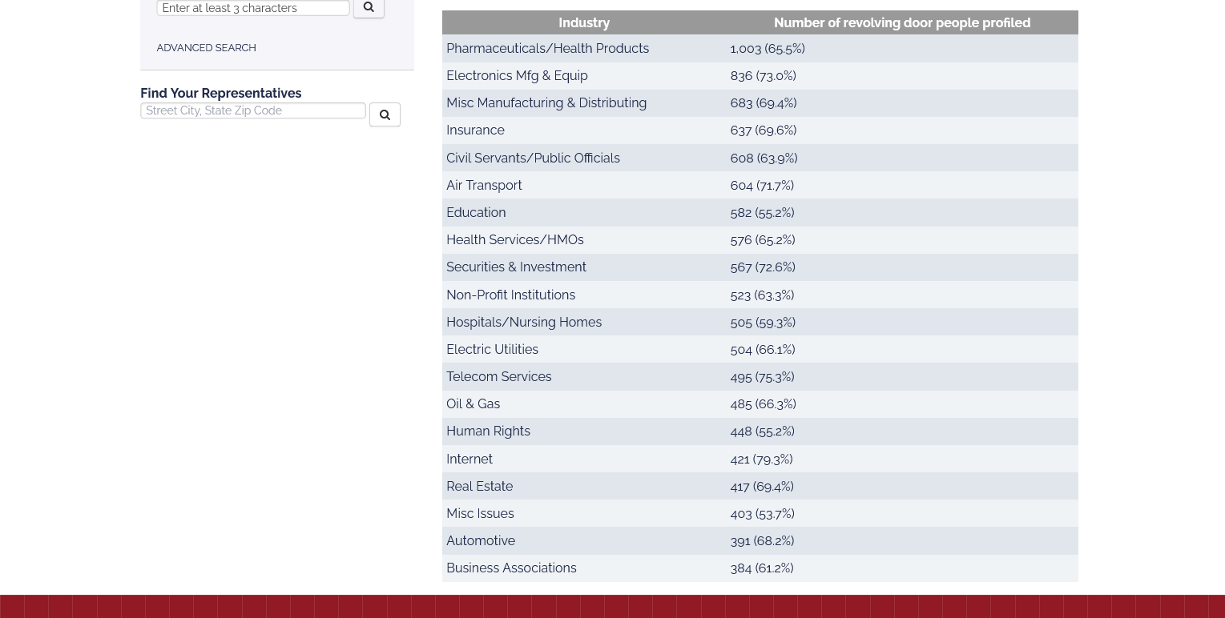
Task: Select Securities & Investment in the table
Action: tap(516, 267)
